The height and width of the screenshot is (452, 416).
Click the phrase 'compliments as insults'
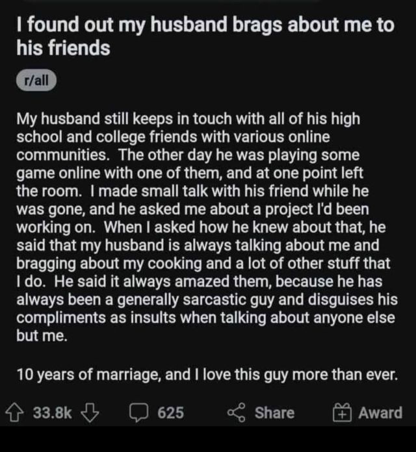[96, 318]
